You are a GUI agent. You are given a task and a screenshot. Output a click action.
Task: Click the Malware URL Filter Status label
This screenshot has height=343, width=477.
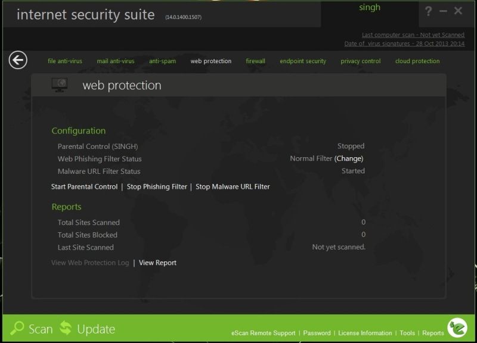click(x=99, y=171)
